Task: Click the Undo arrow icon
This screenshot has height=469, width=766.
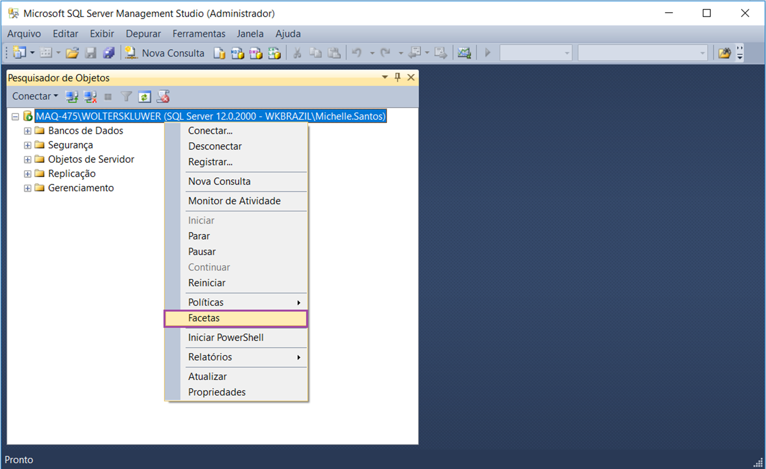Action: pyautogui.click(x=357, y=53)
